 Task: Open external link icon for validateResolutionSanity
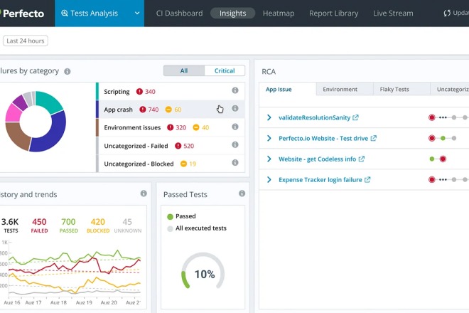[356, 118]
